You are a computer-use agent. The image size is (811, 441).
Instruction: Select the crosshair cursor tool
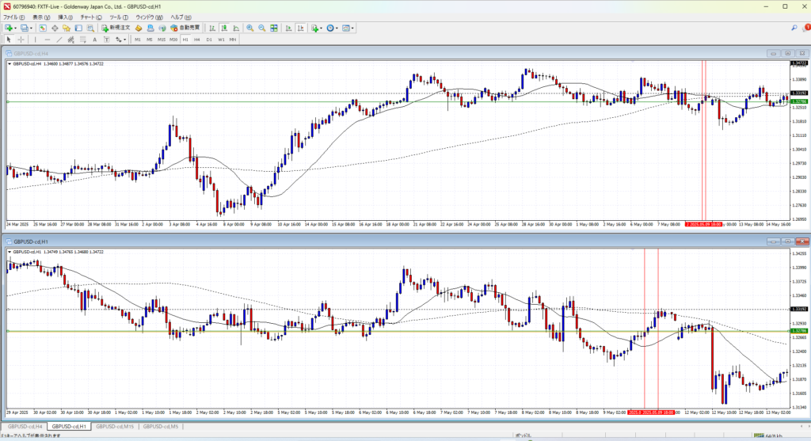click(x=21, y=39)
